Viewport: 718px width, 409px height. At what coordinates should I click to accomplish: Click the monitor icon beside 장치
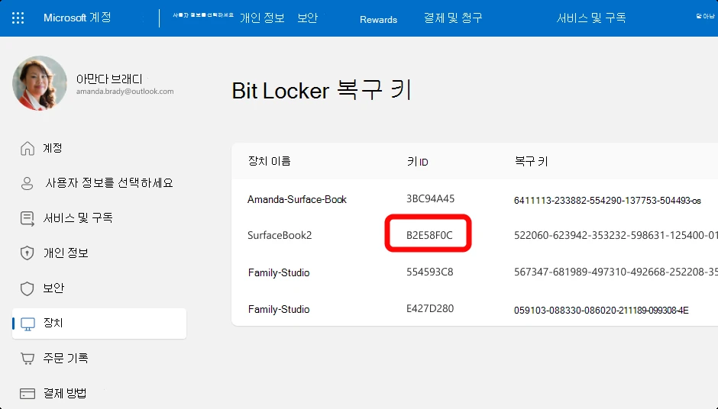click(x=28, y=324)
